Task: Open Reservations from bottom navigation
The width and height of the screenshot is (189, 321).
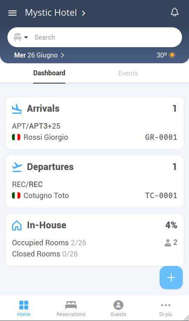Action: 71,309
